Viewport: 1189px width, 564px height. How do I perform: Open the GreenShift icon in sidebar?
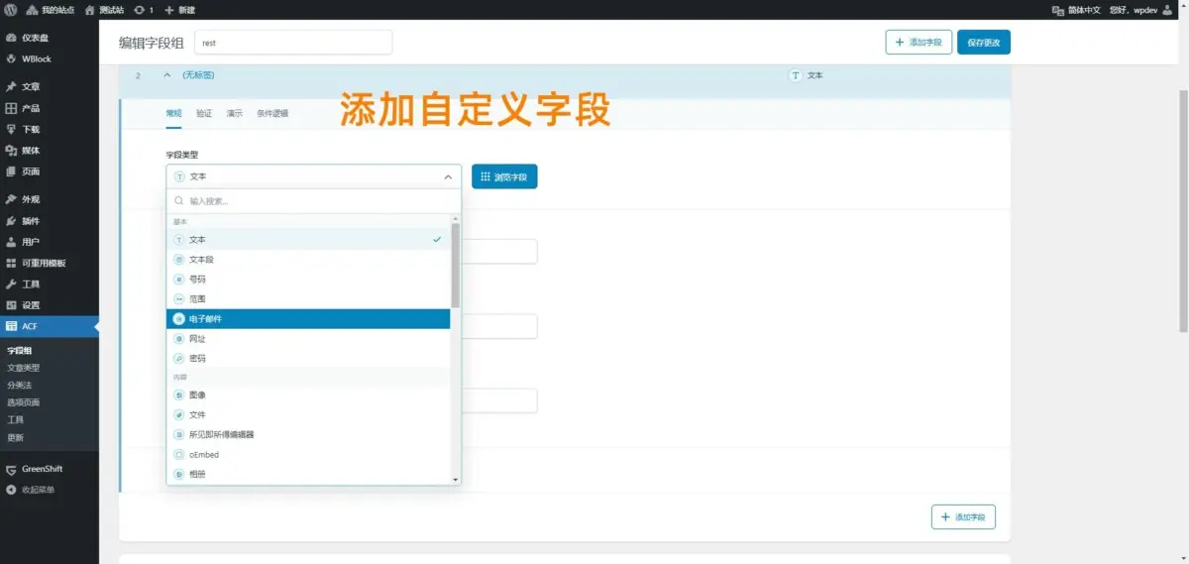11,469
